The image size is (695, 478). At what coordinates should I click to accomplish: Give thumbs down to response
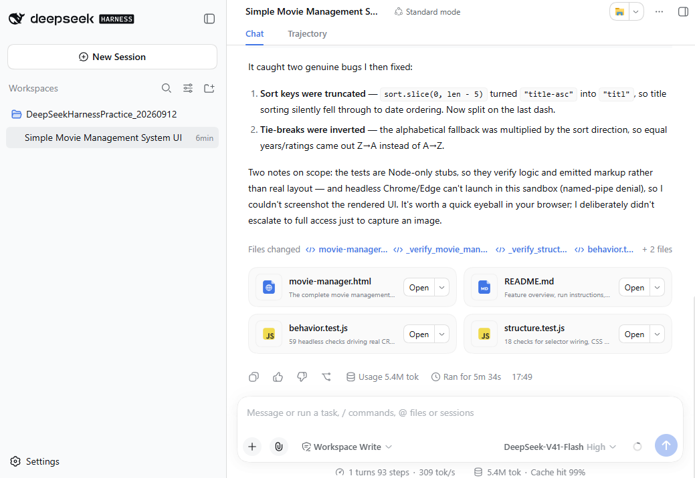[x=302, y=377]
